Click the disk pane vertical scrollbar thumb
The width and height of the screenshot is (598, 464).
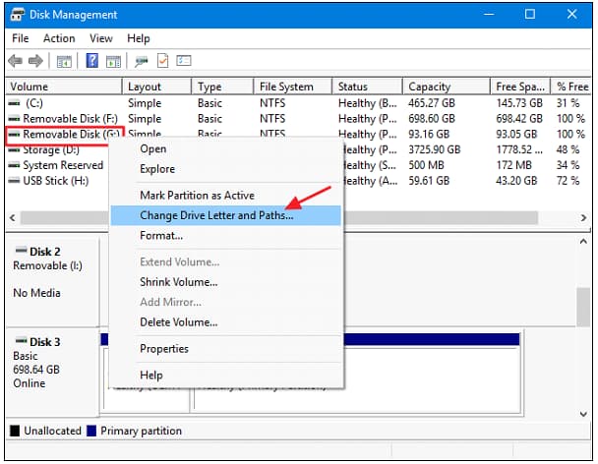(x=583, y=307)
